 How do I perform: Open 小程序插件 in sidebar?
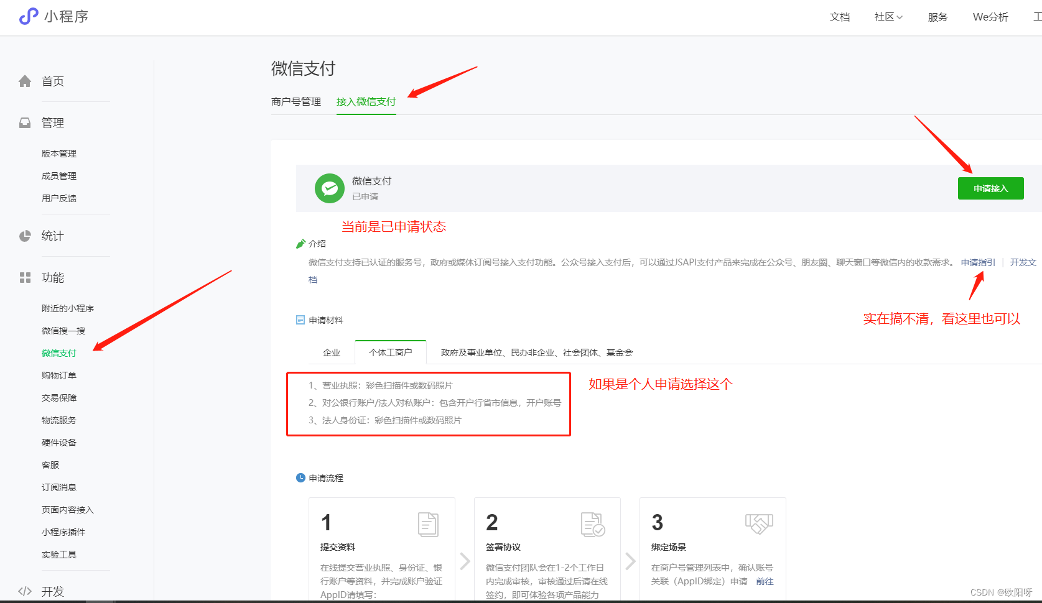click(63, 532)
